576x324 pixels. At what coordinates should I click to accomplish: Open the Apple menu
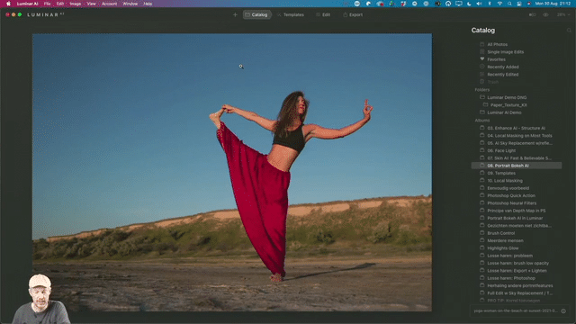pos(8,4)
